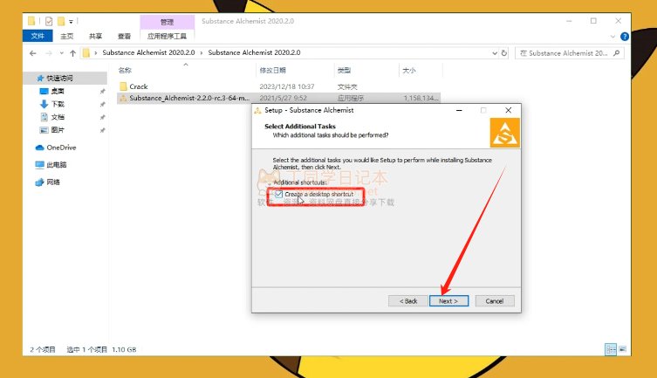The height and width of the screenshot is (378, 657).
Task: Refresh the current folder
Action: 504,53
